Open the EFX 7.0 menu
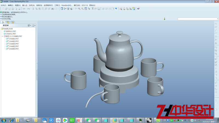The height and width of the screenshot is (123, 219). pos(85,5)
